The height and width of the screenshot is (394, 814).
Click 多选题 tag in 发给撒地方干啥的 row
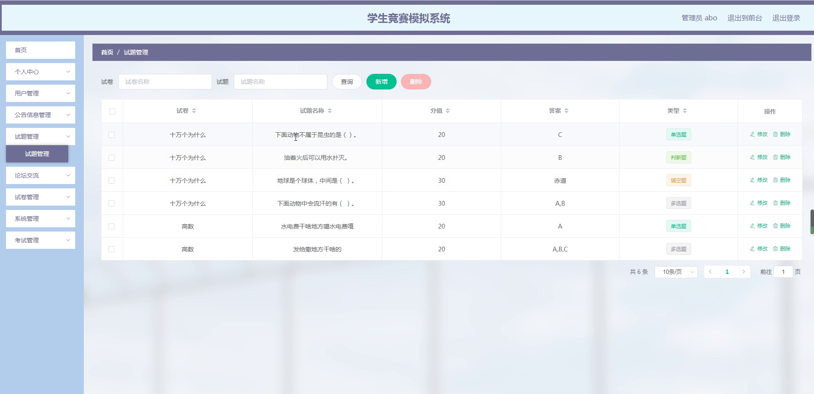678,249
